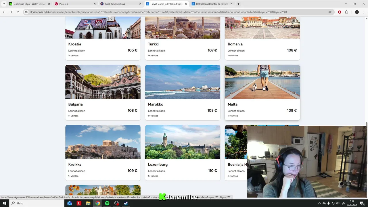368x207 pixels.
Task: Open the Chrome profile avatar
Action: 357,12
